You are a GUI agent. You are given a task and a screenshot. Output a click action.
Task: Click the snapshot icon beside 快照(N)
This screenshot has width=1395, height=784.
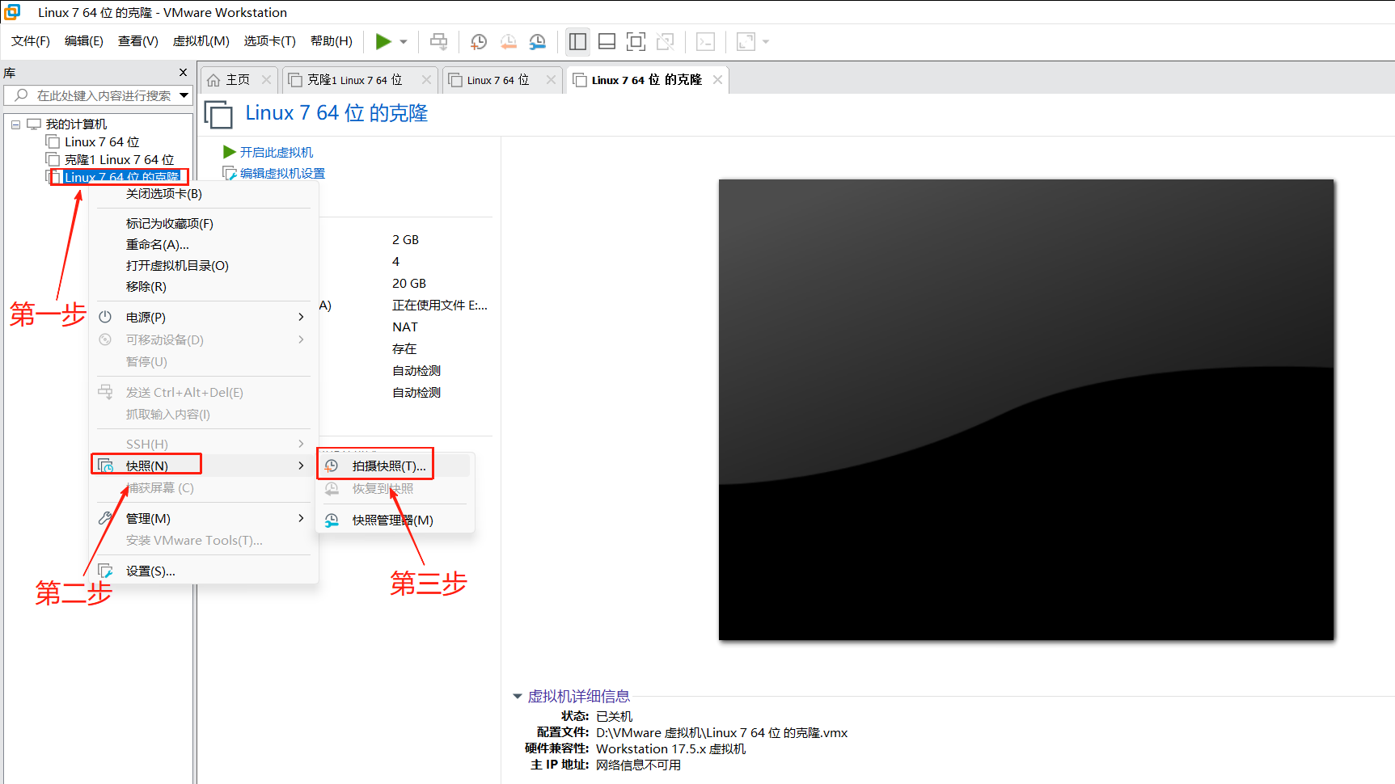click(105, 466)
